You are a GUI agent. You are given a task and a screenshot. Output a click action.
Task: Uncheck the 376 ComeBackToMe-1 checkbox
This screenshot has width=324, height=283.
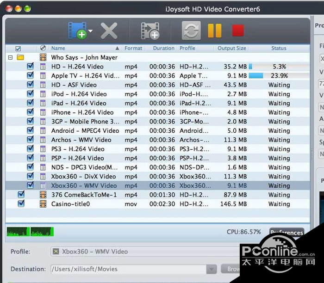(x=21, y=194)
